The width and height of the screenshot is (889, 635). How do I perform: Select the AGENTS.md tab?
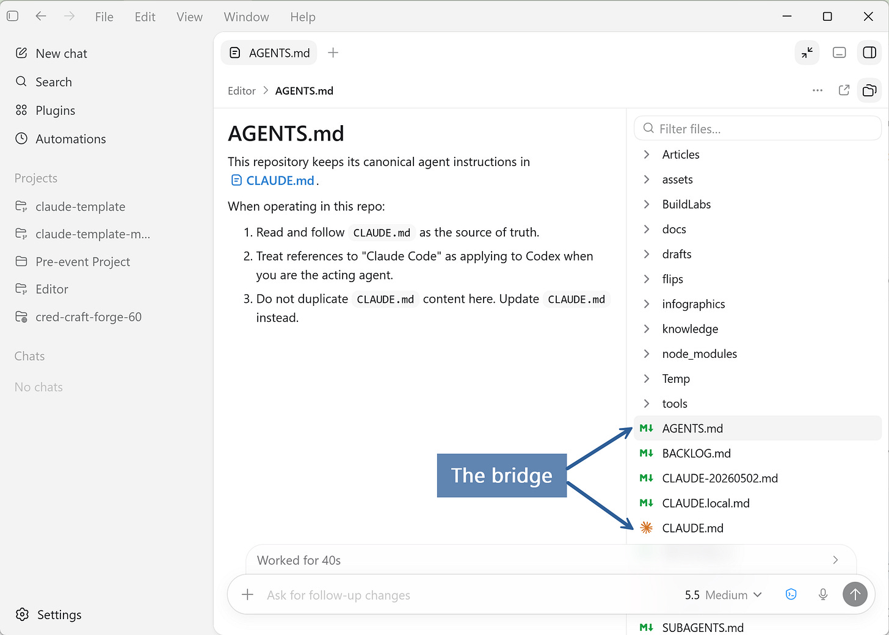click(269, 53)
